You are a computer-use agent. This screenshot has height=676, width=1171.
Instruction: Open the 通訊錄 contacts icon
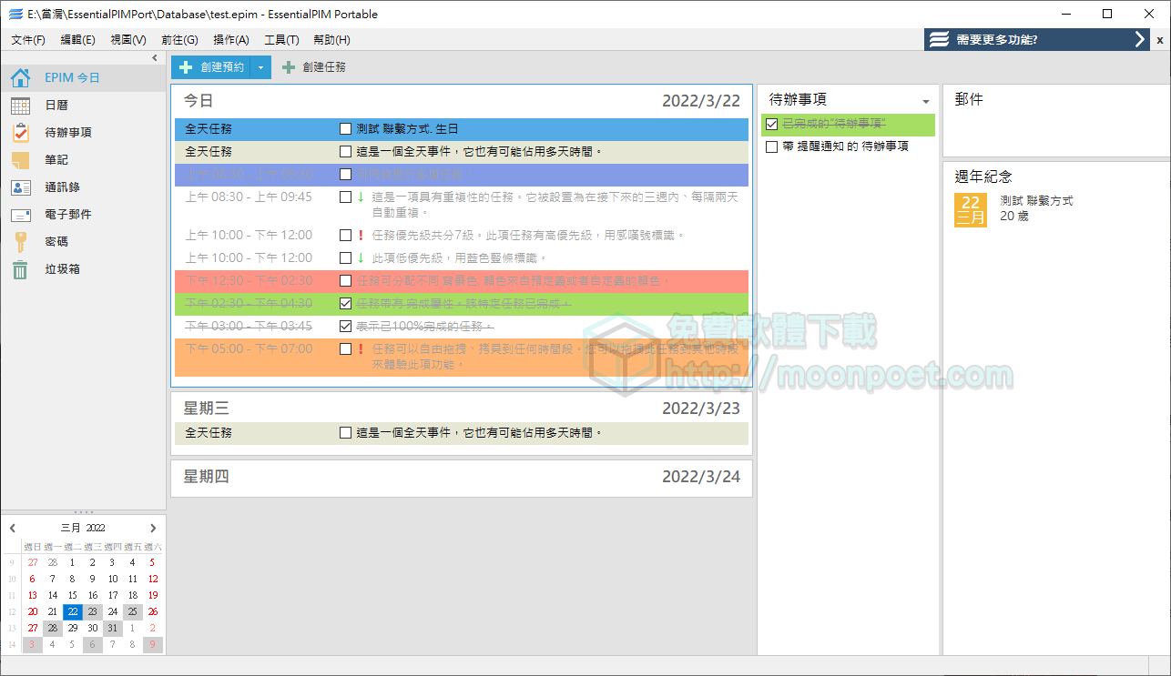tap(20, 187)
